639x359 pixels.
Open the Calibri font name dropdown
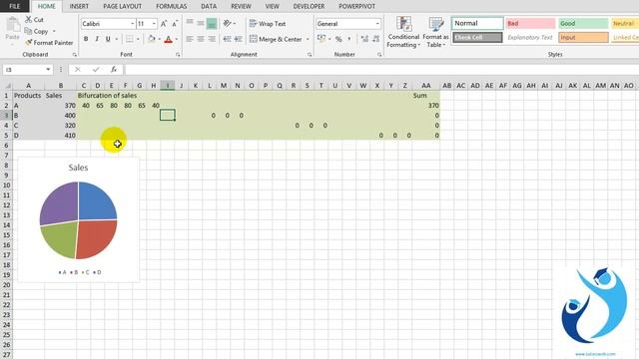132,24
